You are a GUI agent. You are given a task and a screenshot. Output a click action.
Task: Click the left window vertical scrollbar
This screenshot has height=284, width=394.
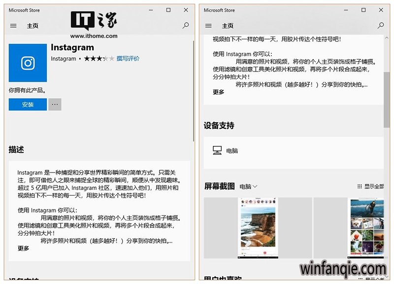[194, 91]
